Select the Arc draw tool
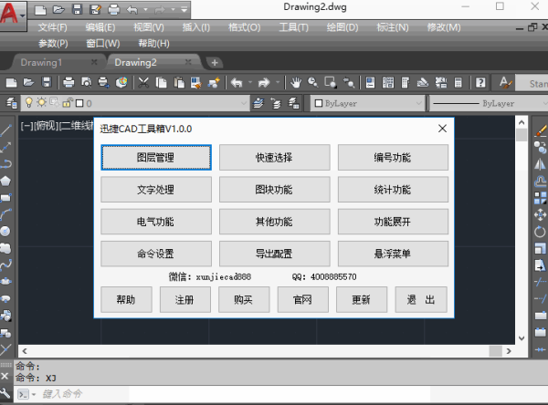Image resolution: width=548 pixels, height=405 pixels. point(6,214)
